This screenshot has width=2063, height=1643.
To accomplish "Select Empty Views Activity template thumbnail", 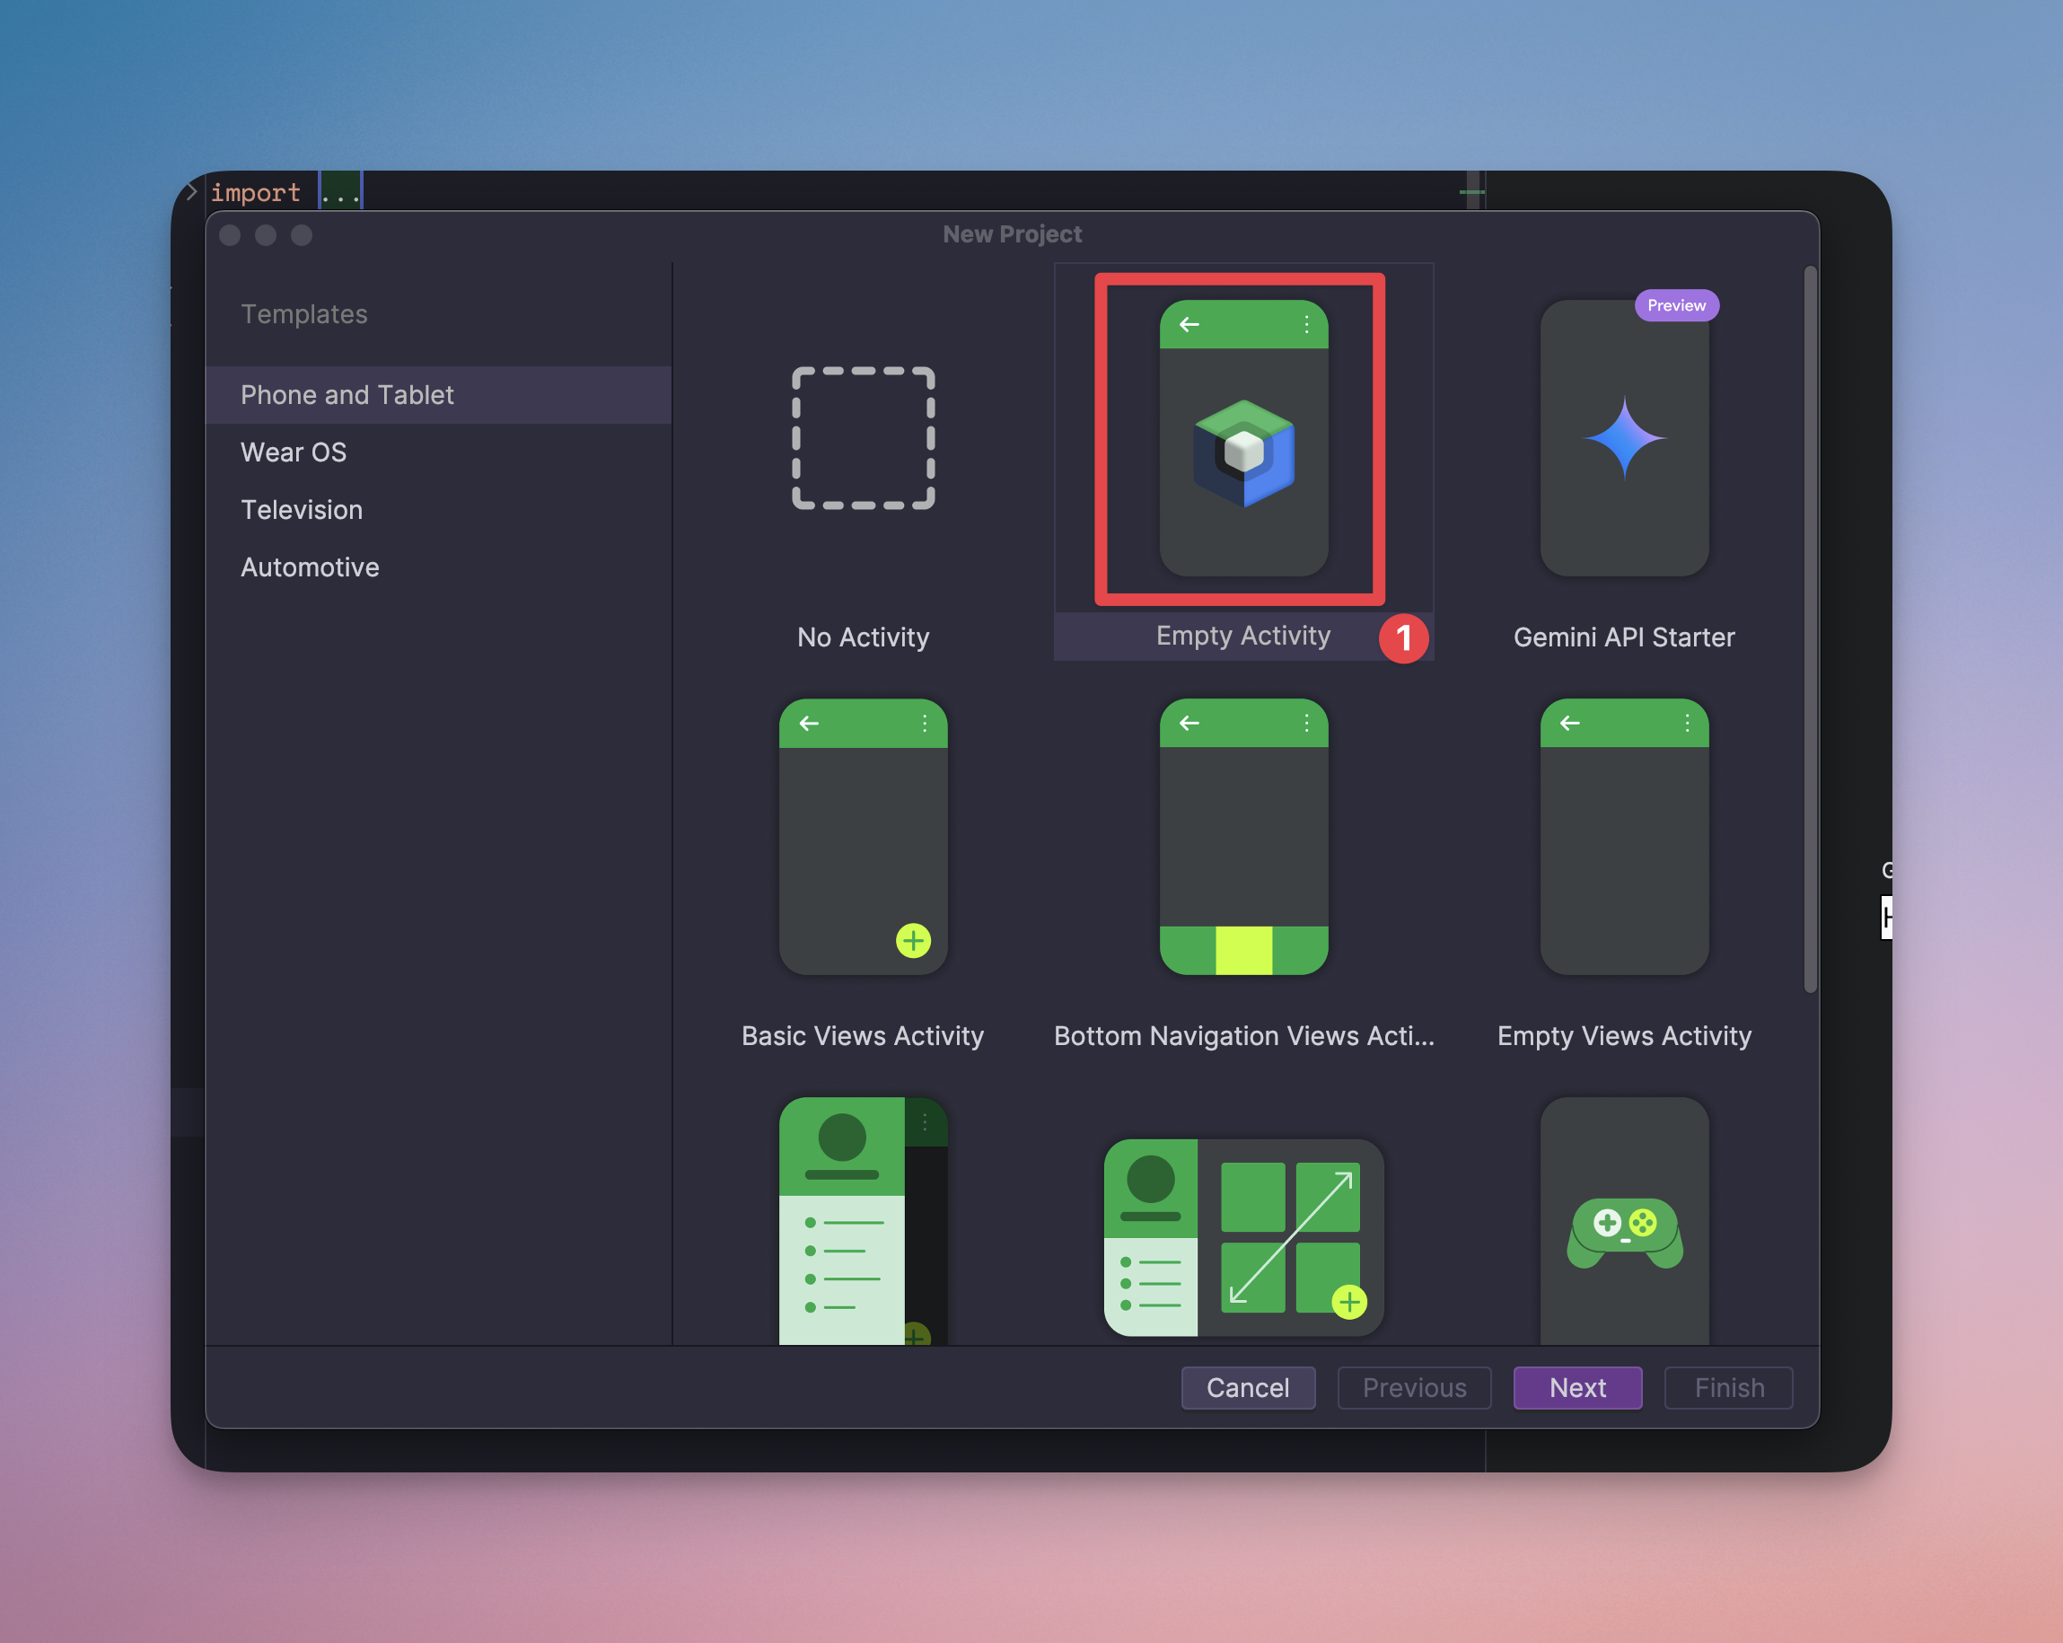I will pos(1624,838).
